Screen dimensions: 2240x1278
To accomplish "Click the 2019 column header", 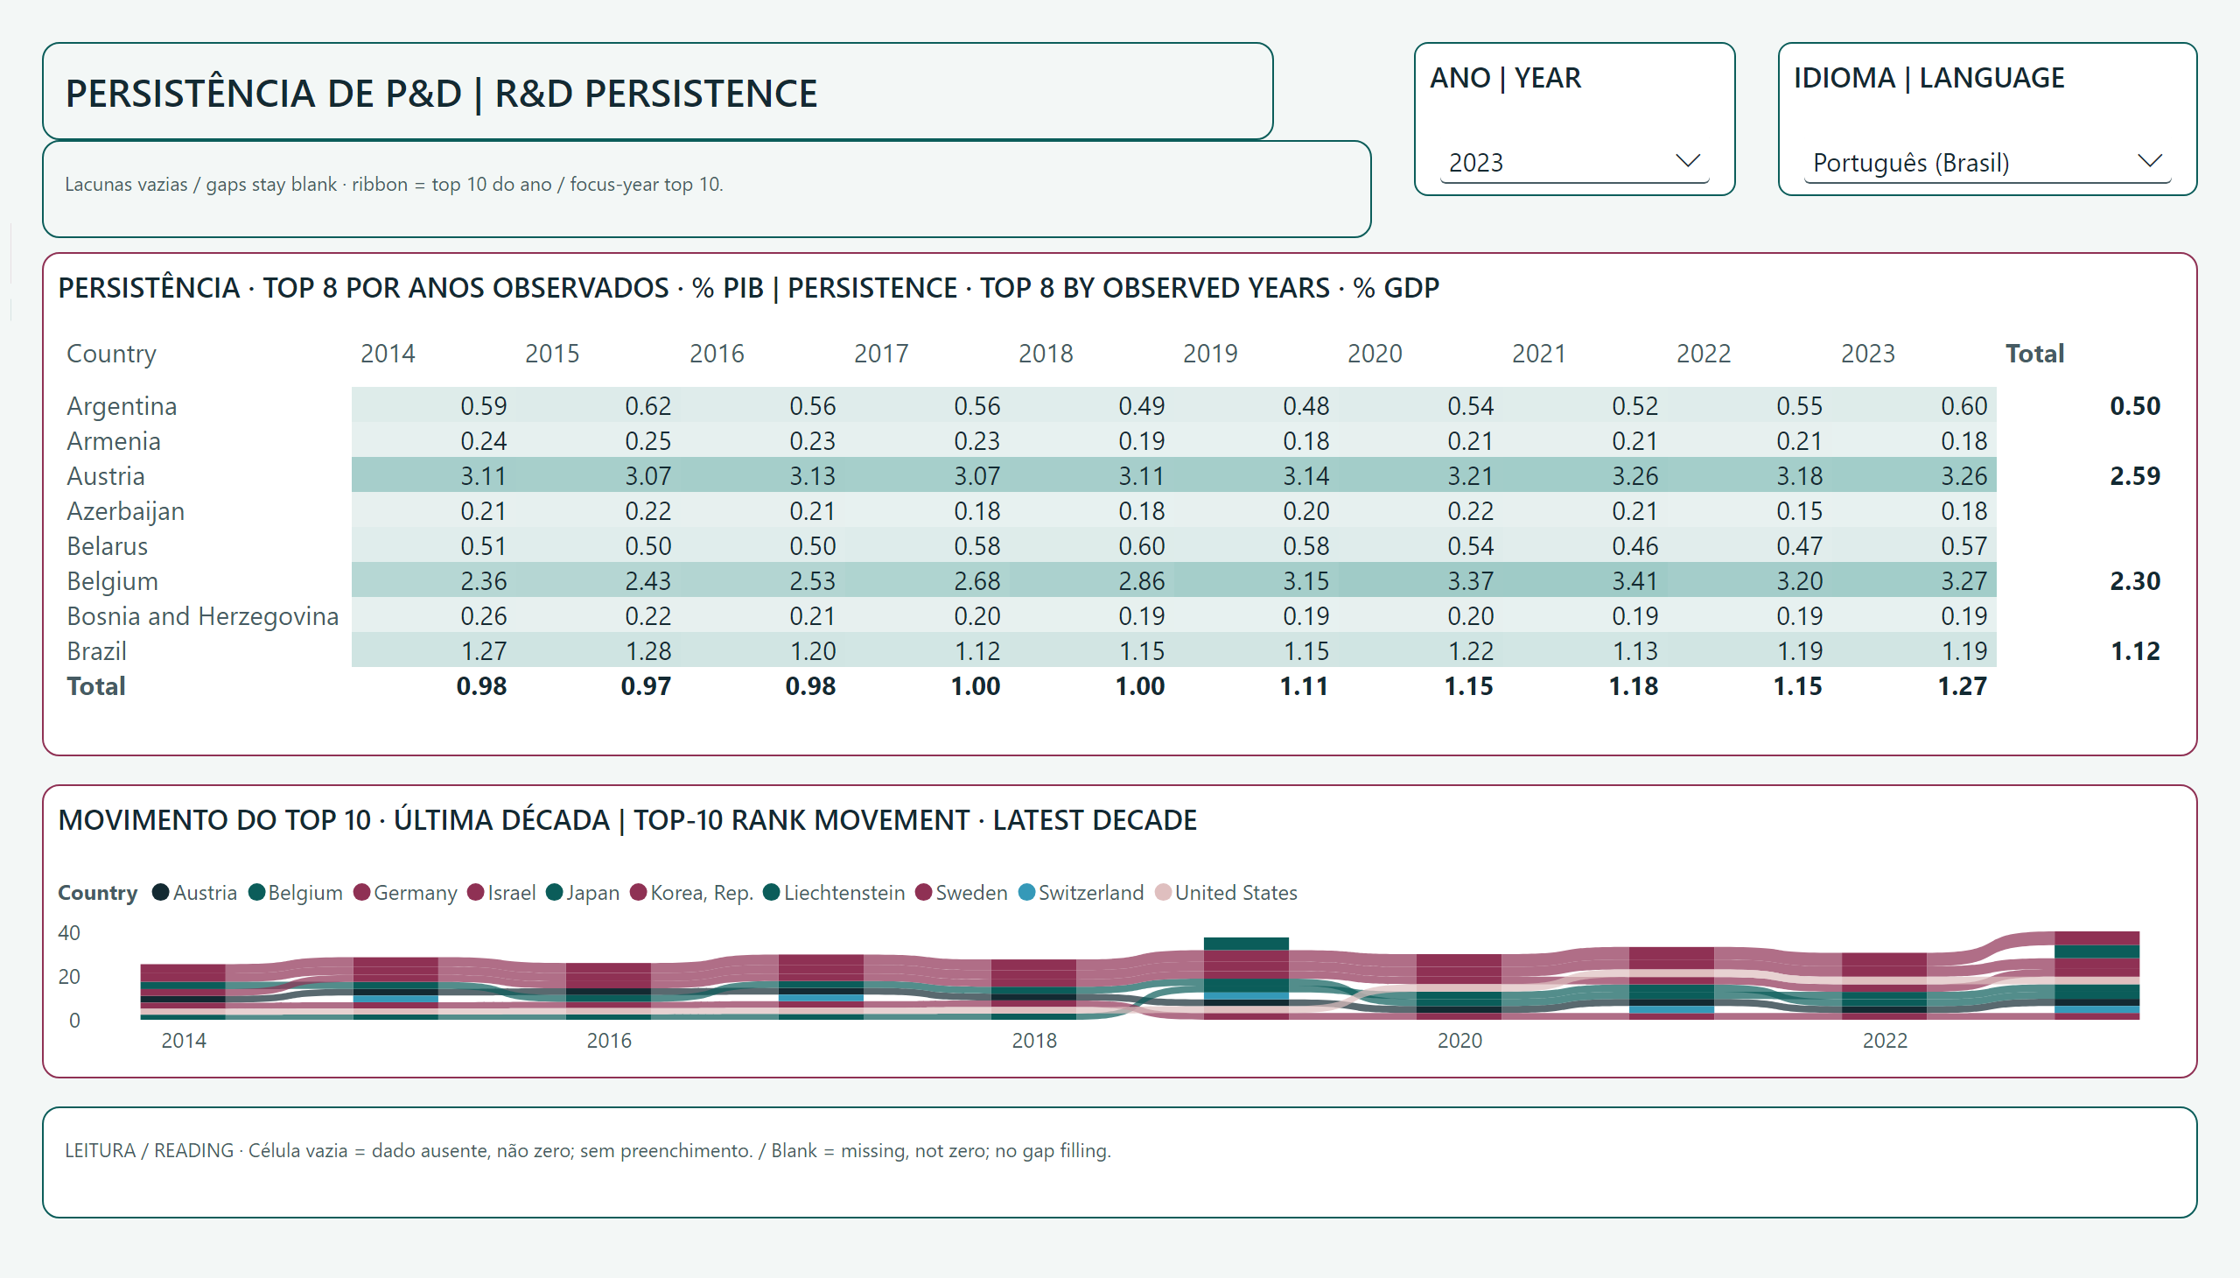I will pyautogui.click(x=1210, y=354).
